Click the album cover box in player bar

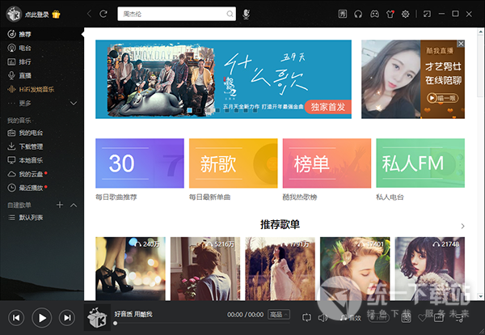tap(97, 317)
